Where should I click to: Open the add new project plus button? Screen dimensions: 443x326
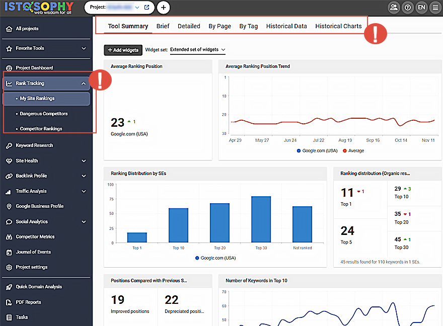(x=163, y=8)
